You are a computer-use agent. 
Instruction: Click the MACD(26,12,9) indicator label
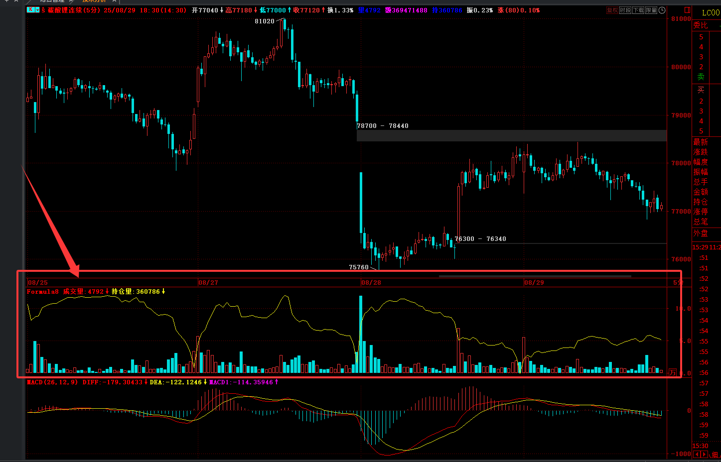click(52, 382)
